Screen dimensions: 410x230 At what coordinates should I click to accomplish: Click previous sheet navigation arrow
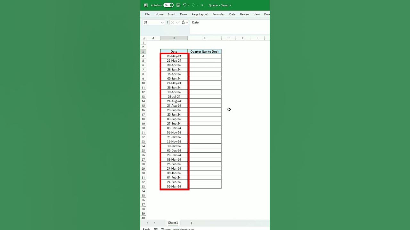coord(147,223)
